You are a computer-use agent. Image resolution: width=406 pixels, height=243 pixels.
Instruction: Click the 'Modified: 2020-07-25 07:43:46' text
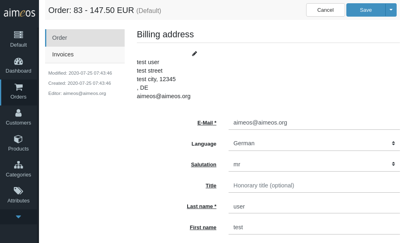[80, 73]
